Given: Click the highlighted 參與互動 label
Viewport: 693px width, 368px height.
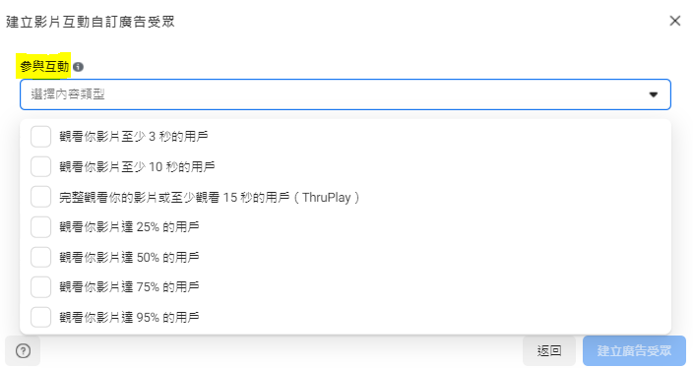Looking at the screenshot, I should (x=43, y=66).
